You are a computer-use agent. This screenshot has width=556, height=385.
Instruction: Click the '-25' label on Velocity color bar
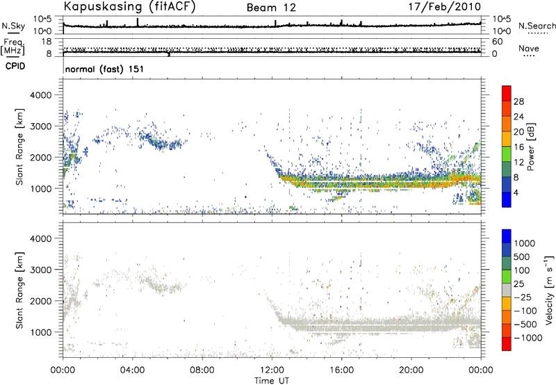click(x=523, y=297)
